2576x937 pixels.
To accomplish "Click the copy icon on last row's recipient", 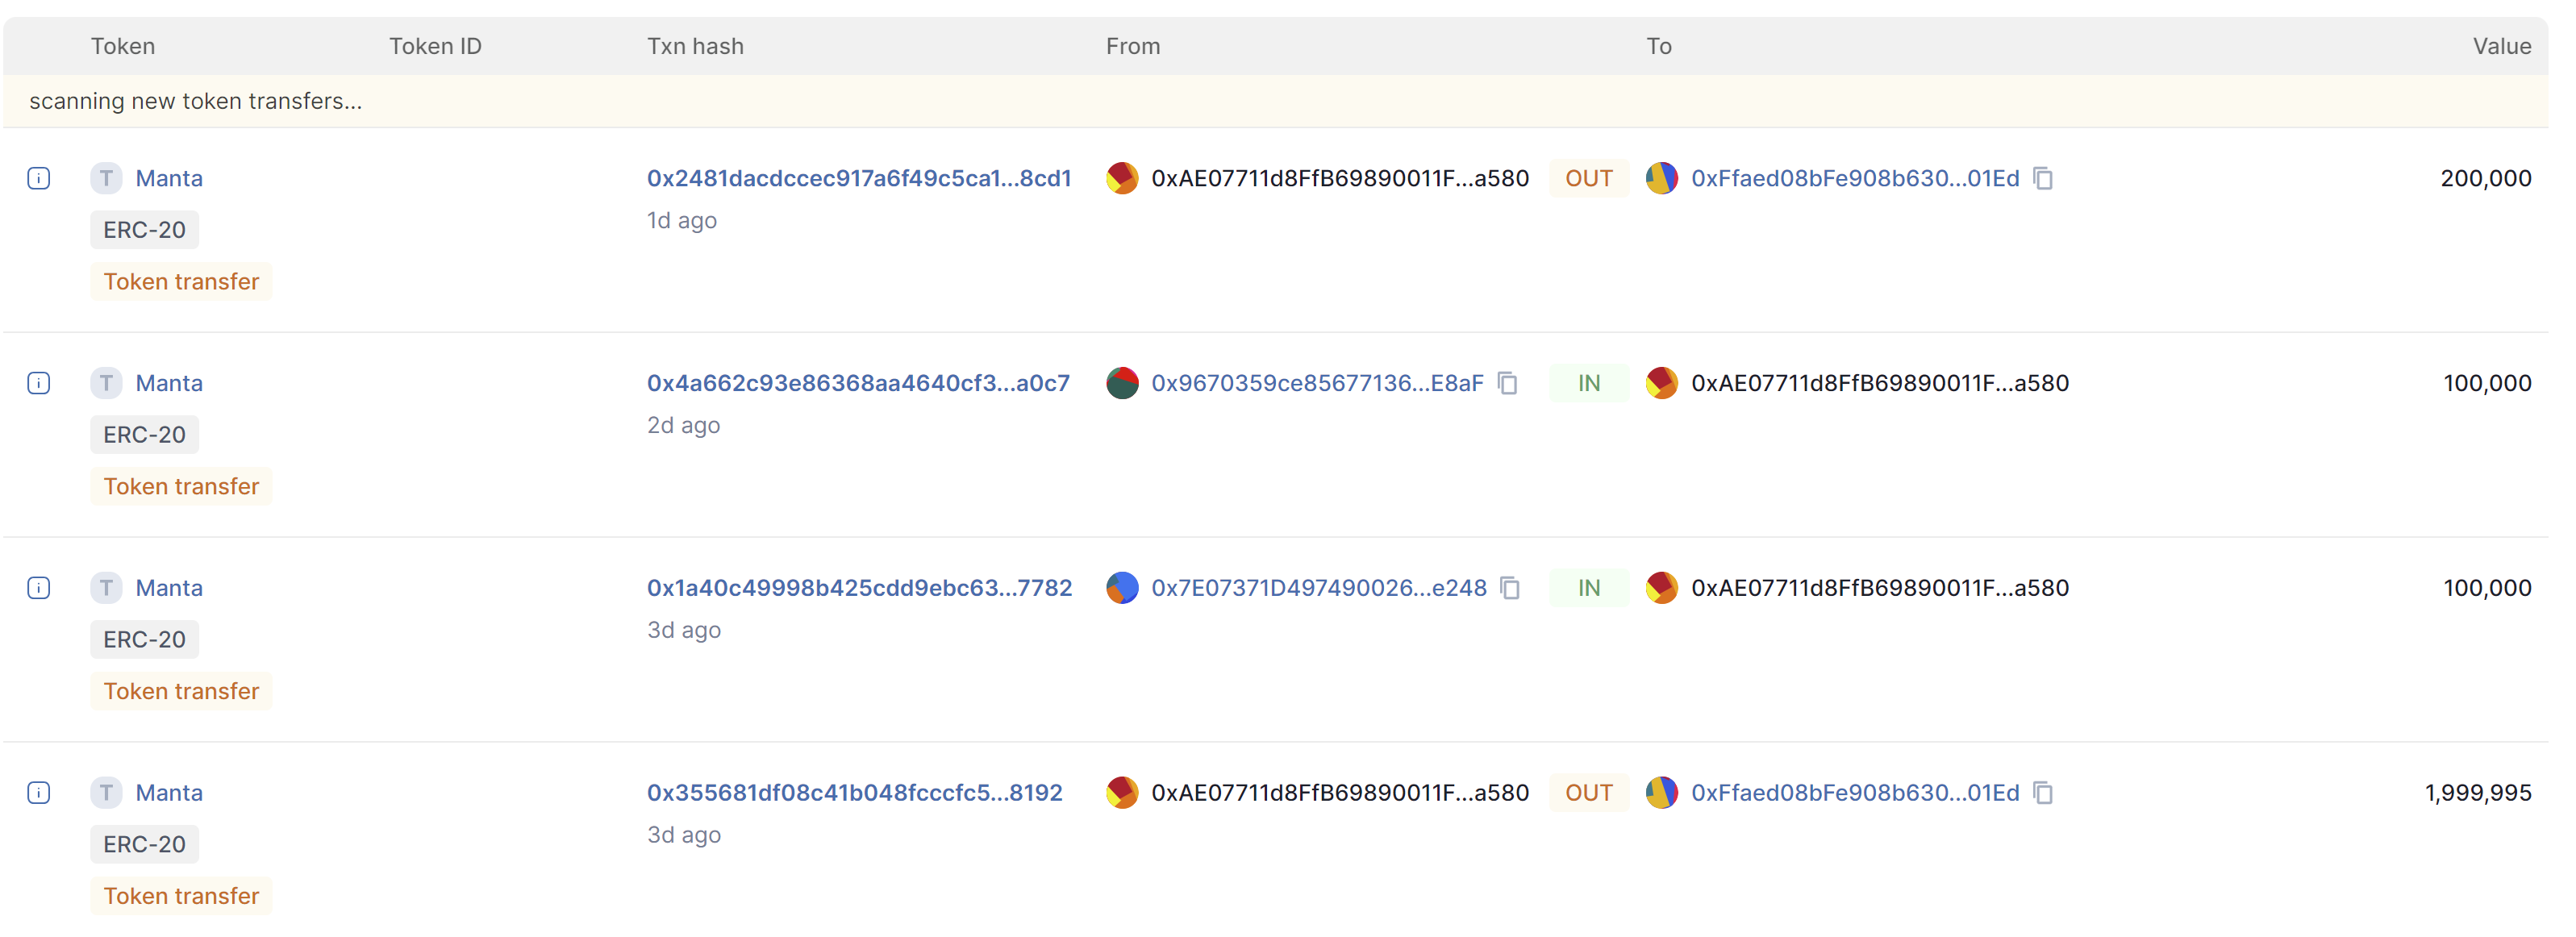I will 2043,792.
